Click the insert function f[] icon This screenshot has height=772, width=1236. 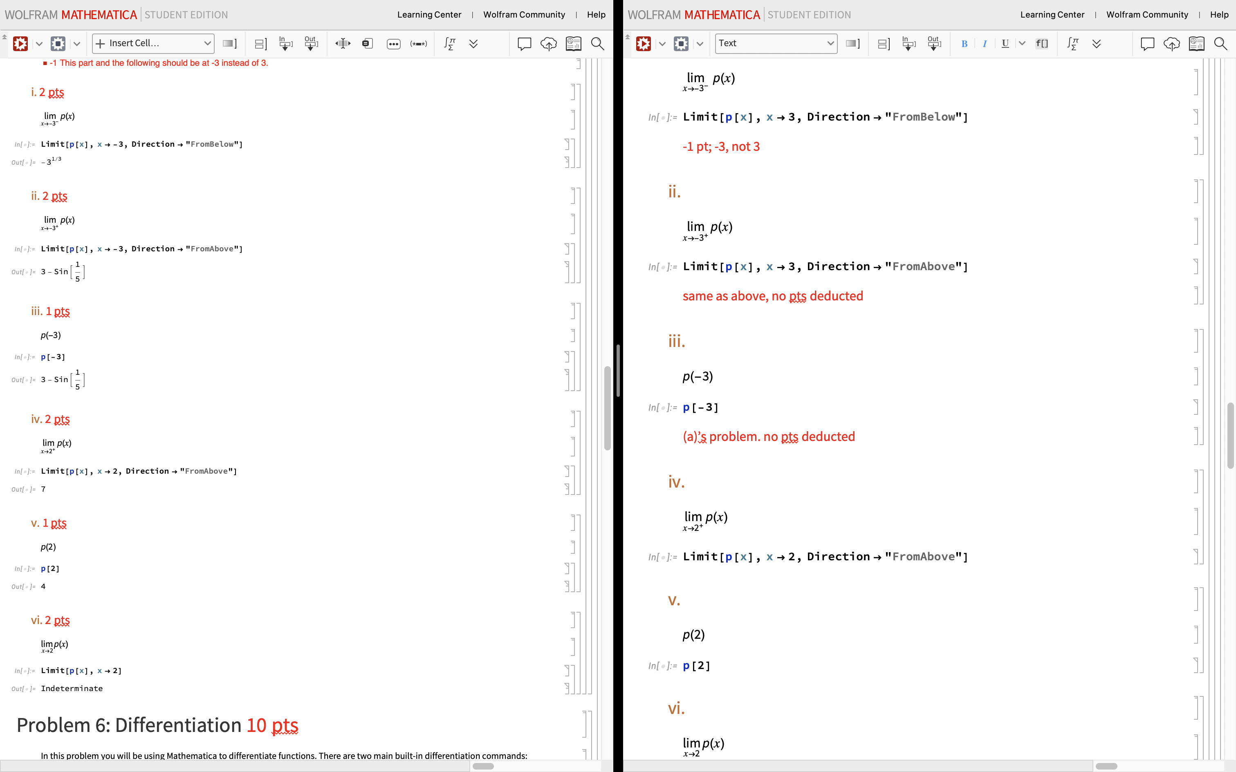coord(1043,43)
